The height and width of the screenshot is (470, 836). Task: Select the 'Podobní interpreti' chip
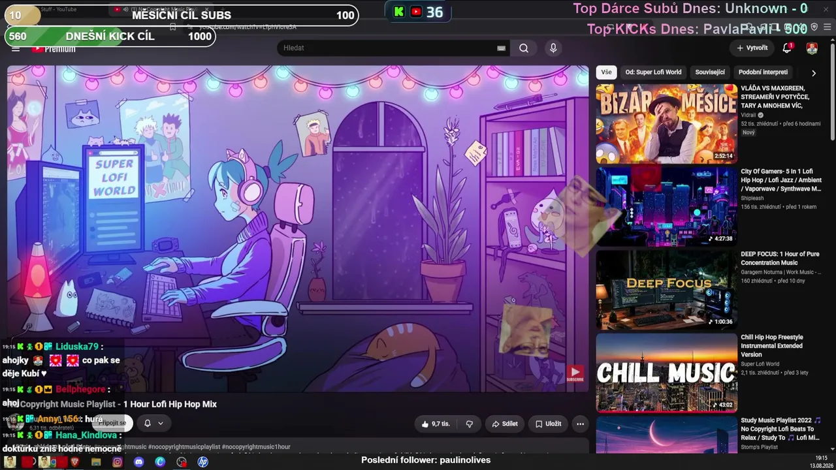coord(763,72)
